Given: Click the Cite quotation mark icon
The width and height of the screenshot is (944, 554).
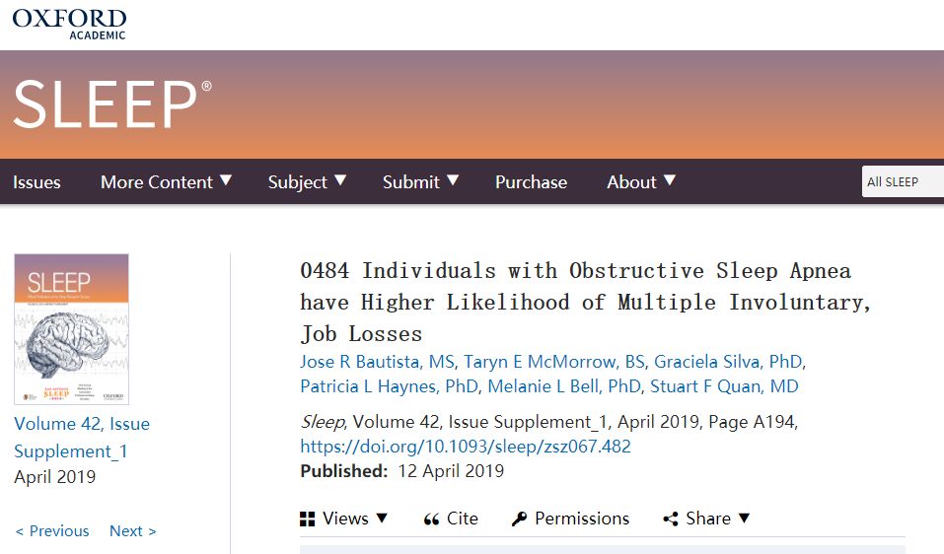Looking at the screenshot, I should 431,519.
